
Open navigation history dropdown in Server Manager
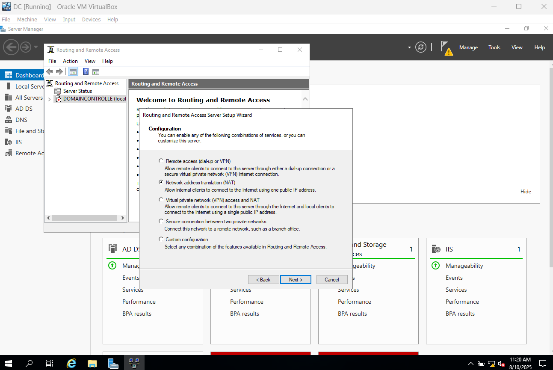pyautogui.click(x=36, y=47)
